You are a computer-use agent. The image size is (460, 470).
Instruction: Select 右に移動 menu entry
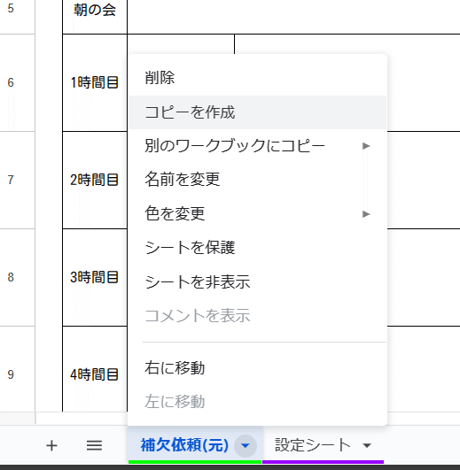coord(257,368)
